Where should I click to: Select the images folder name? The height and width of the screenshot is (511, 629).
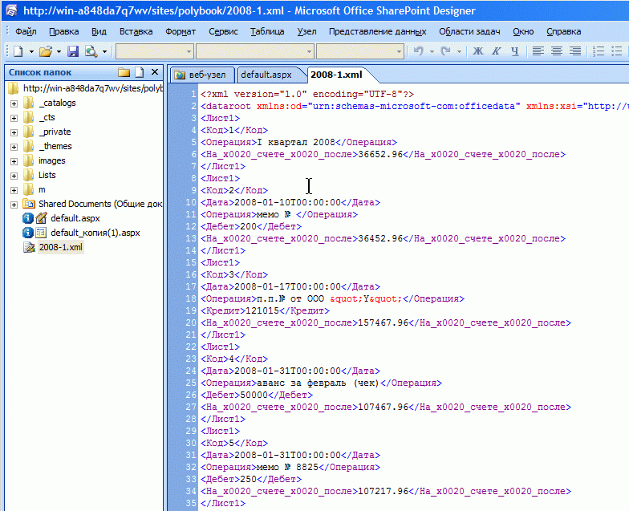(x=51, y=160)
